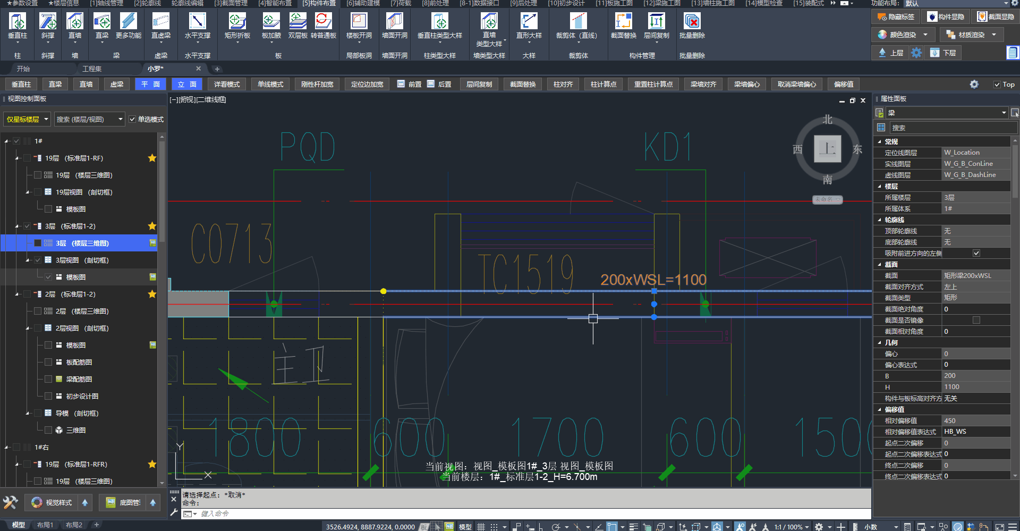Click the 批量删除 batch delete icon

tap(692, 22)
